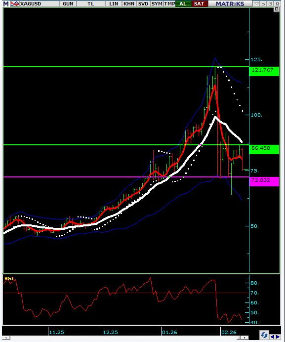This screenshot has width=285, height=342.
Task: Click the blue refresh arrows icon
Action: 264,335
